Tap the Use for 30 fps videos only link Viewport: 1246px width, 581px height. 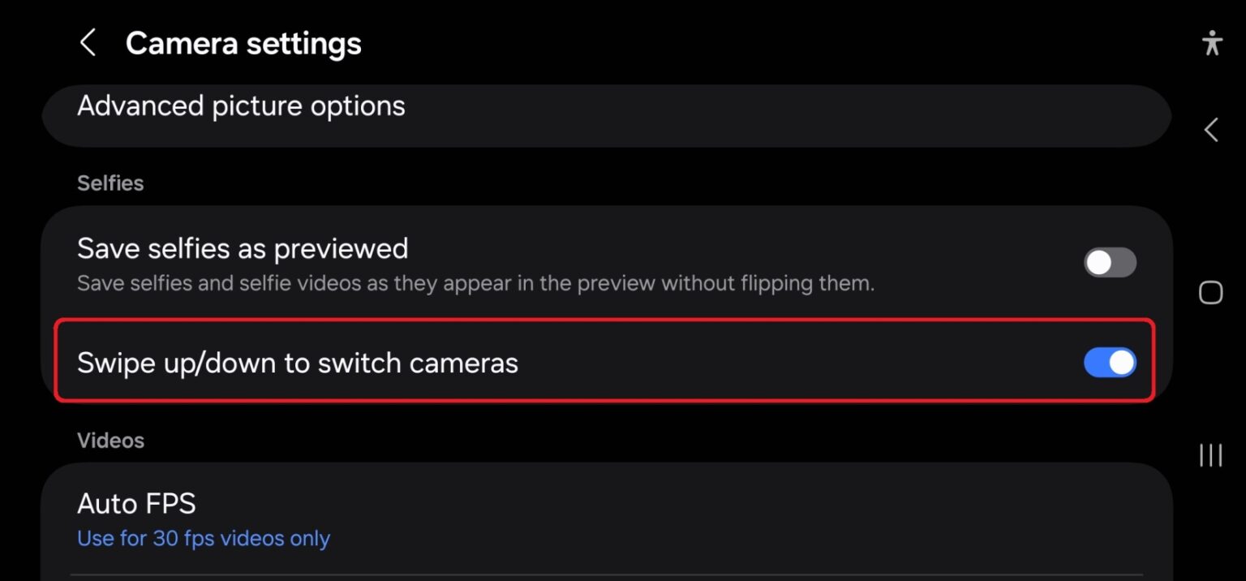(203, 538)
